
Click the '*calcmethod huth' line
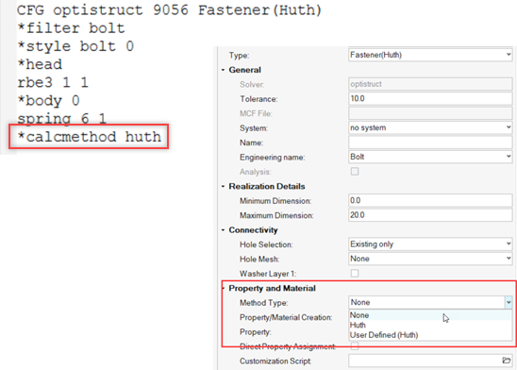point(89,137)
